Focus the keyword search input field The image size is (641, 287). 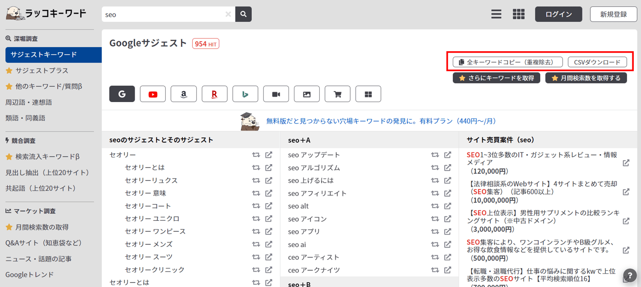(x=163, y=15)
